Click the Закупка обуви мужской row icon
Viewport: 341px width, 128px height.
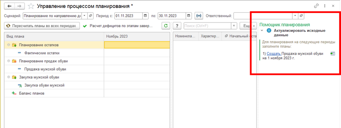click(20, 85)
